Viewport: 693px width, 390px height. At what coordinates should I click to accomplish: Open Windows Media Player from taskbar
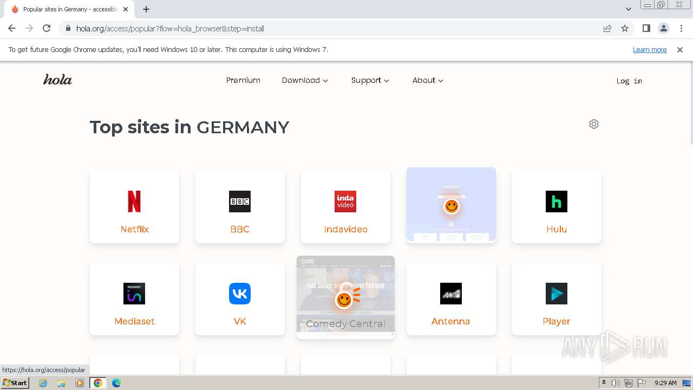[80, 383]
